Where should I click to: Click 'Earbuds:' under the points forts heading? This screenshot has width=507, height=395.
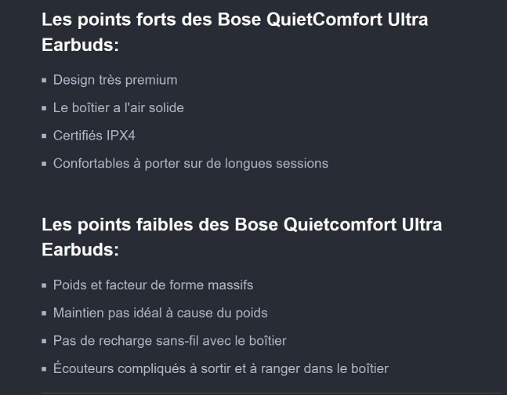pos(80,45)
